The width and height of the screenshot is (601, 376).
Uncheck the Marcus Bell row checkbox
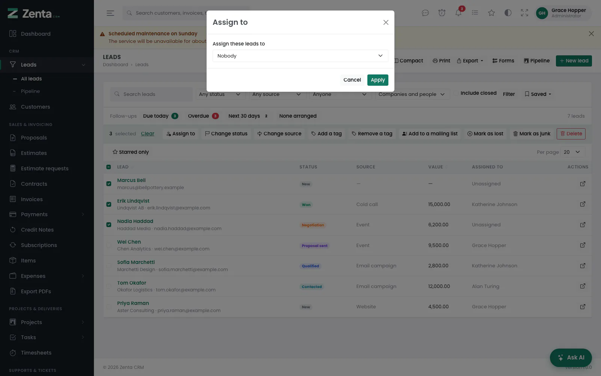pyautogui.click(x=109, y=184)
